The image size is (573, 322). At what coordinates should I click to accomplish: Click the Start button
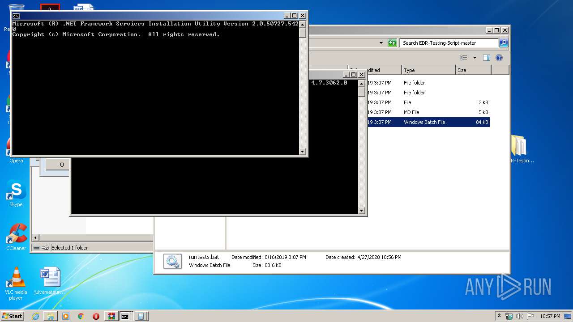click(12, 316)
